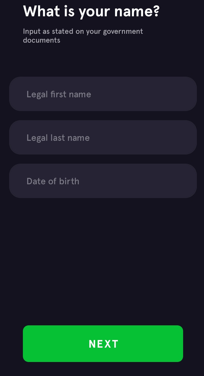Click the Legal first name field
Screen dimensions: 204x376
pyautogui.click(x=103, y=94)
